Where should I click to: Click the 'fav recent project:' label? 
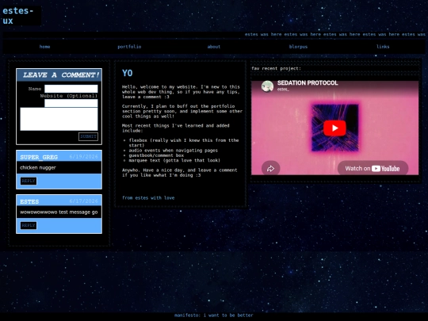pyautogui.click(x=276, y=68)
